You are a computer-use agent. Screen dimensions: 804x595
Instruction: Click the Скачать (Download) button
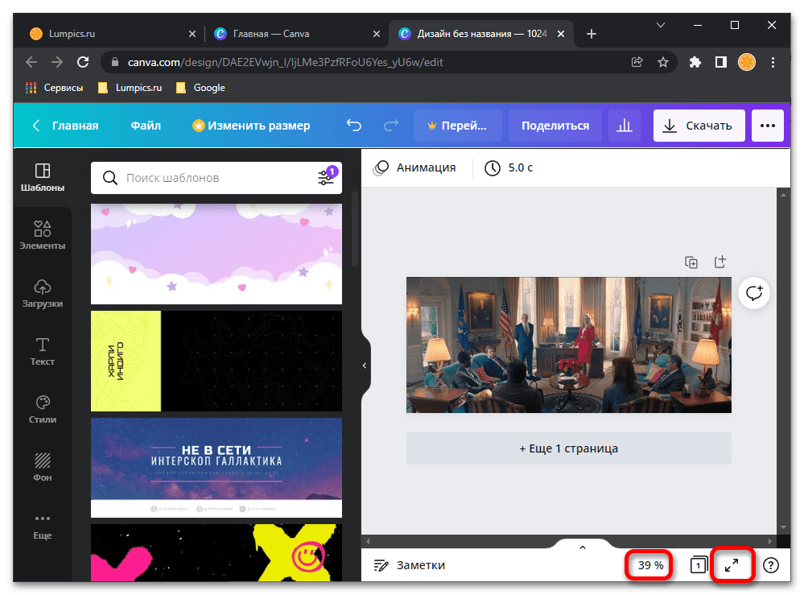tap(699, 126)
